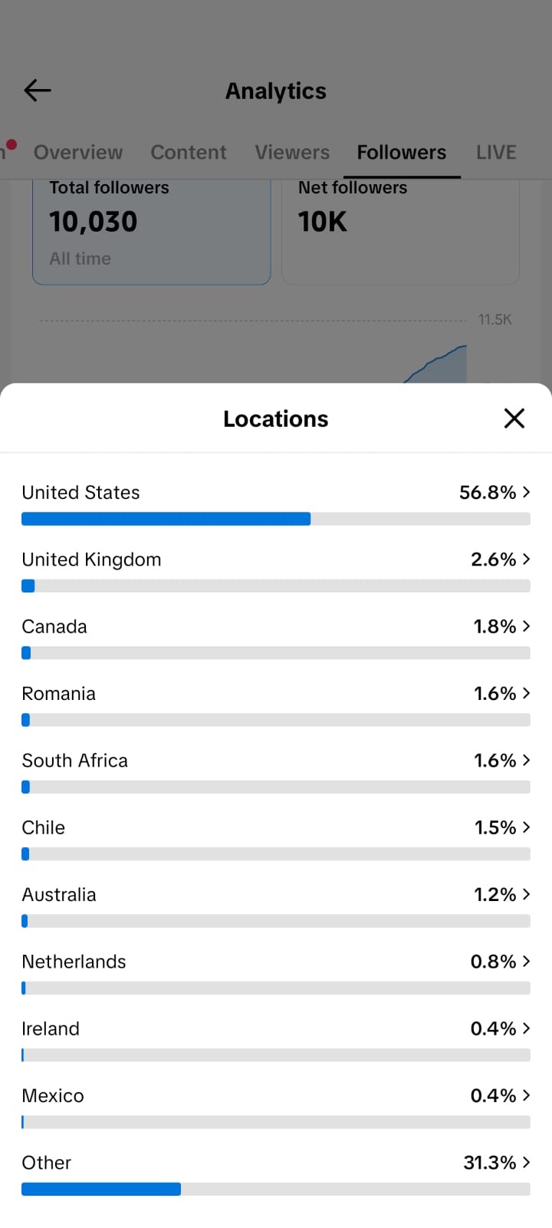Select the Total followers card
This screenshot has width=552, height=1228.
point(152,232)
